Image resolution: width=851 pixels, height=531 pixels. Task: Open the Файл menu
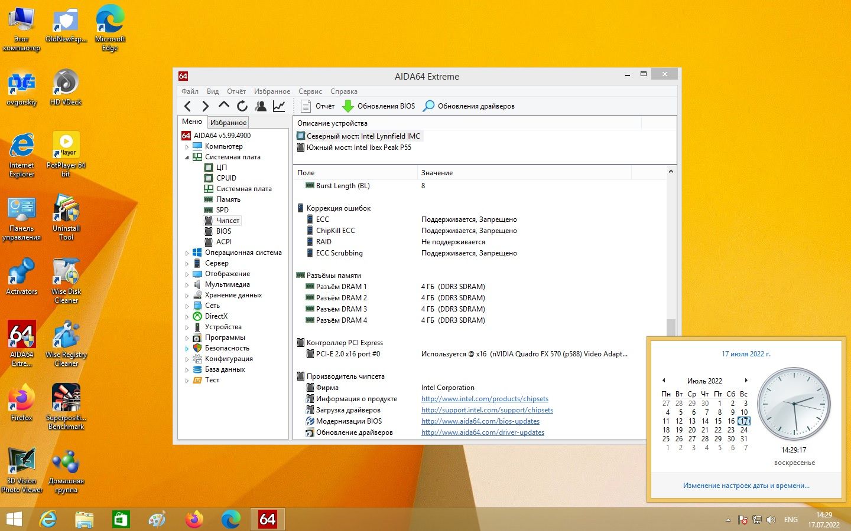[x=190, y=91]
